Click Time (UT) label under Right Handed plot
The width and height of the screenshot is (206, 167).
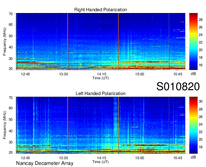(x=101, y=78)
